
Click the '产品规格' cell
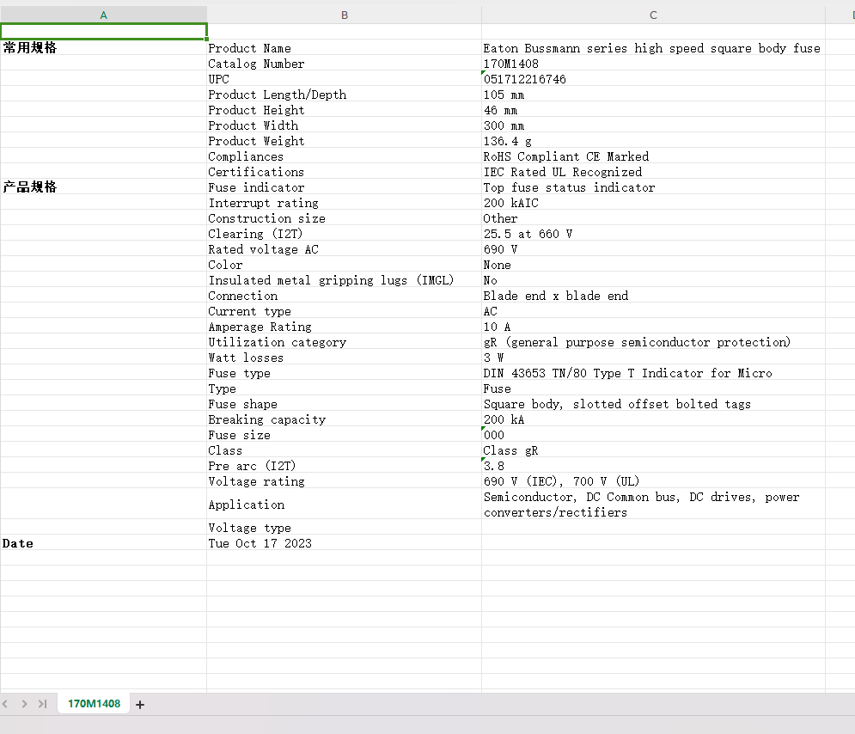tap(104, 187)
